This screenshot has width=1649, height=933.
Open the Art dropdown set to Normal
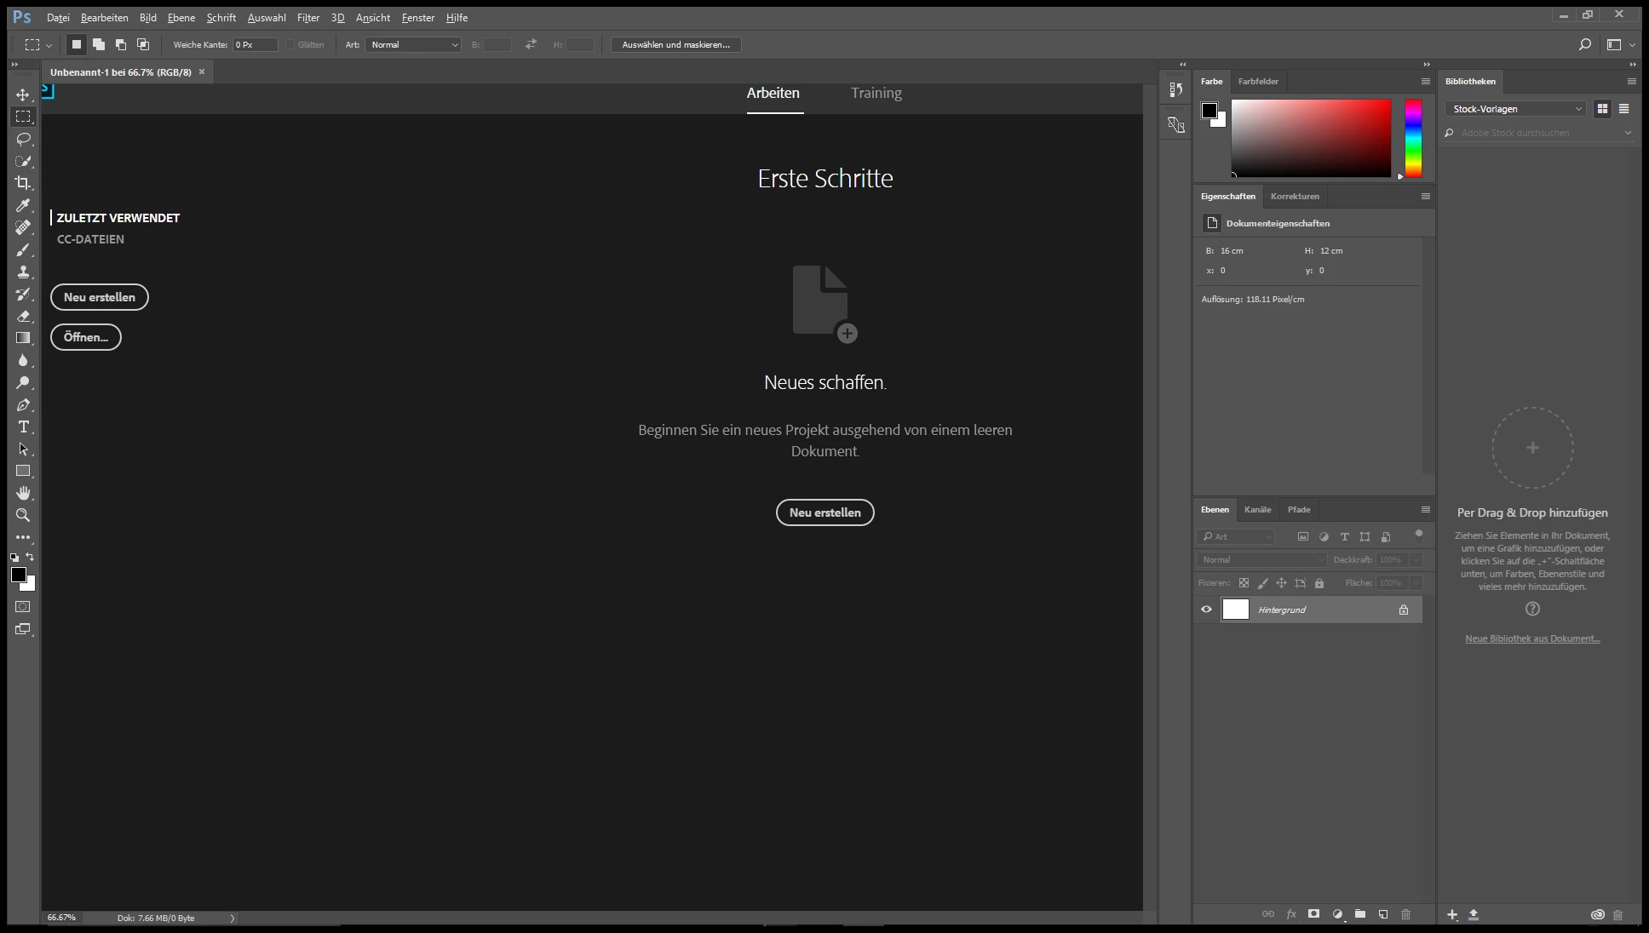pos(413,44)
